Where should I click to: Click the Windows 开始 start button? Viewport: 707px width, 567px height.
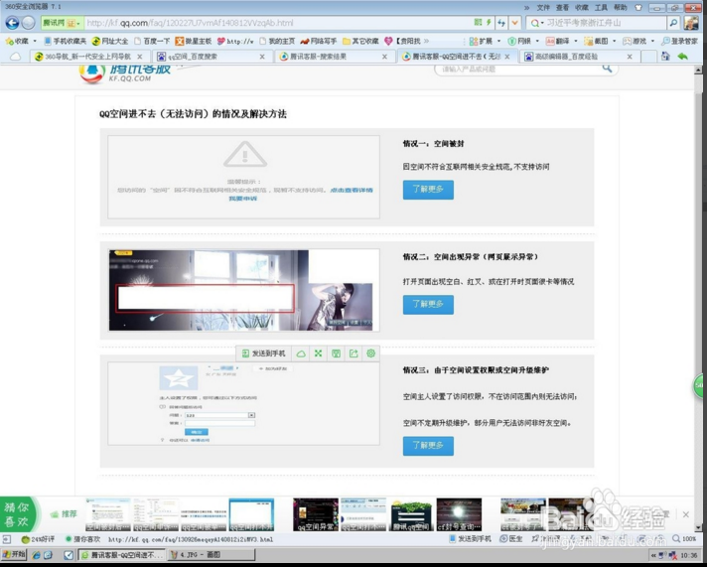tap(14, 554)
